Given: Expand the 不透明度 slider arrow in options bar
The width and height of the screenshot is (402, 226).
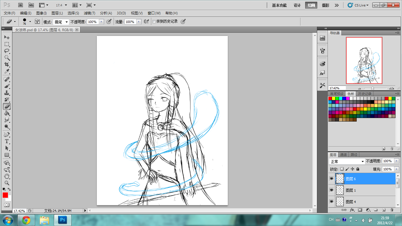Looking at the screenshot, I should coord(102,22).
